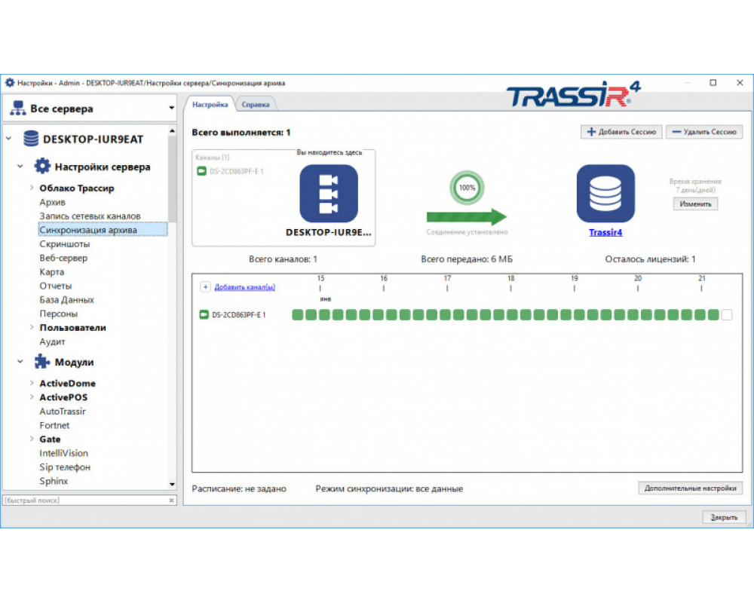This screenshot has height=603, width=754.
Task: Click the first green timeline block
Action: click(x=298, y=315)
